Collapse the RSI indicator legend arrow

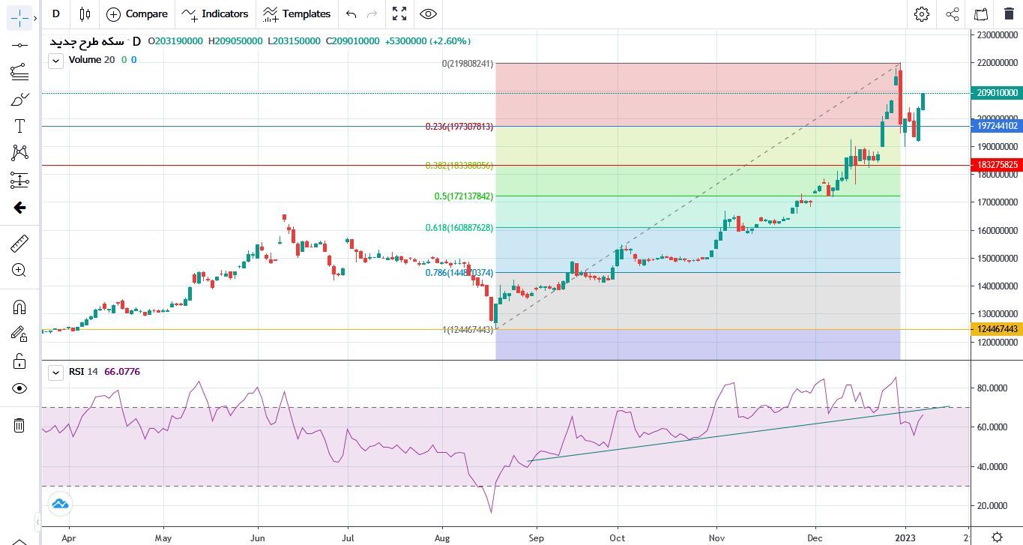click(x=55, y=373)
